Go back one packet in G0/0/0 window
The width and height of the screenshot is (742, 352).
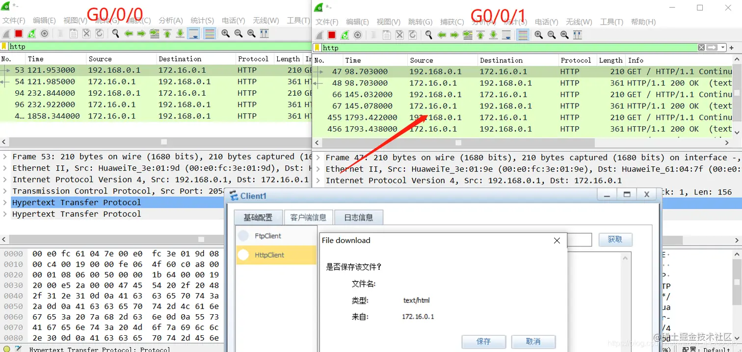[129, 33]
